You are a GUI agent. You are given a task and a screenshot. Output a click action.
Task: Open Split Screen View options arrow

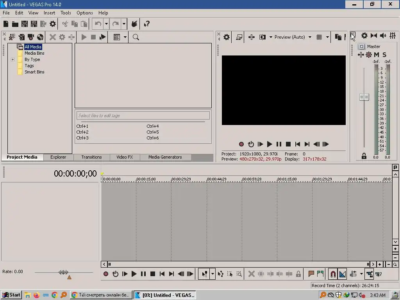(x=271, y=37)
